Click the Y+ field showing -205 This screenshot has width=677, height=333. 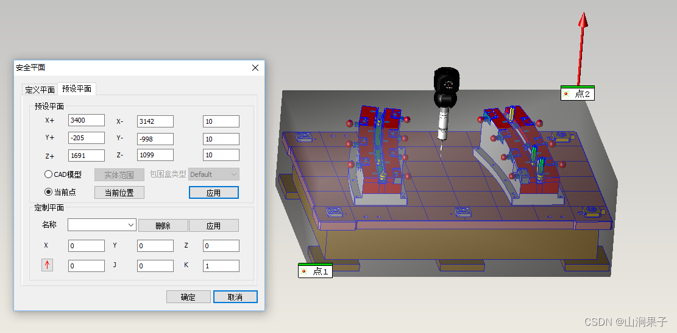[x=87, y=138]
